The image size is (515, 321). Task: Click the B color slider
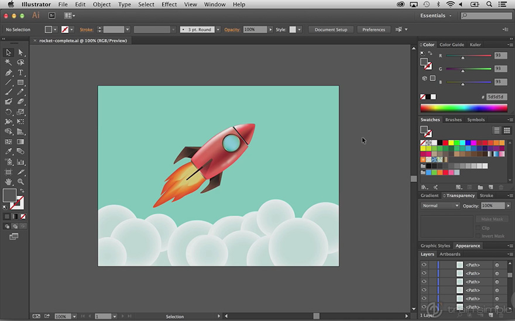(x=469, y=82)
